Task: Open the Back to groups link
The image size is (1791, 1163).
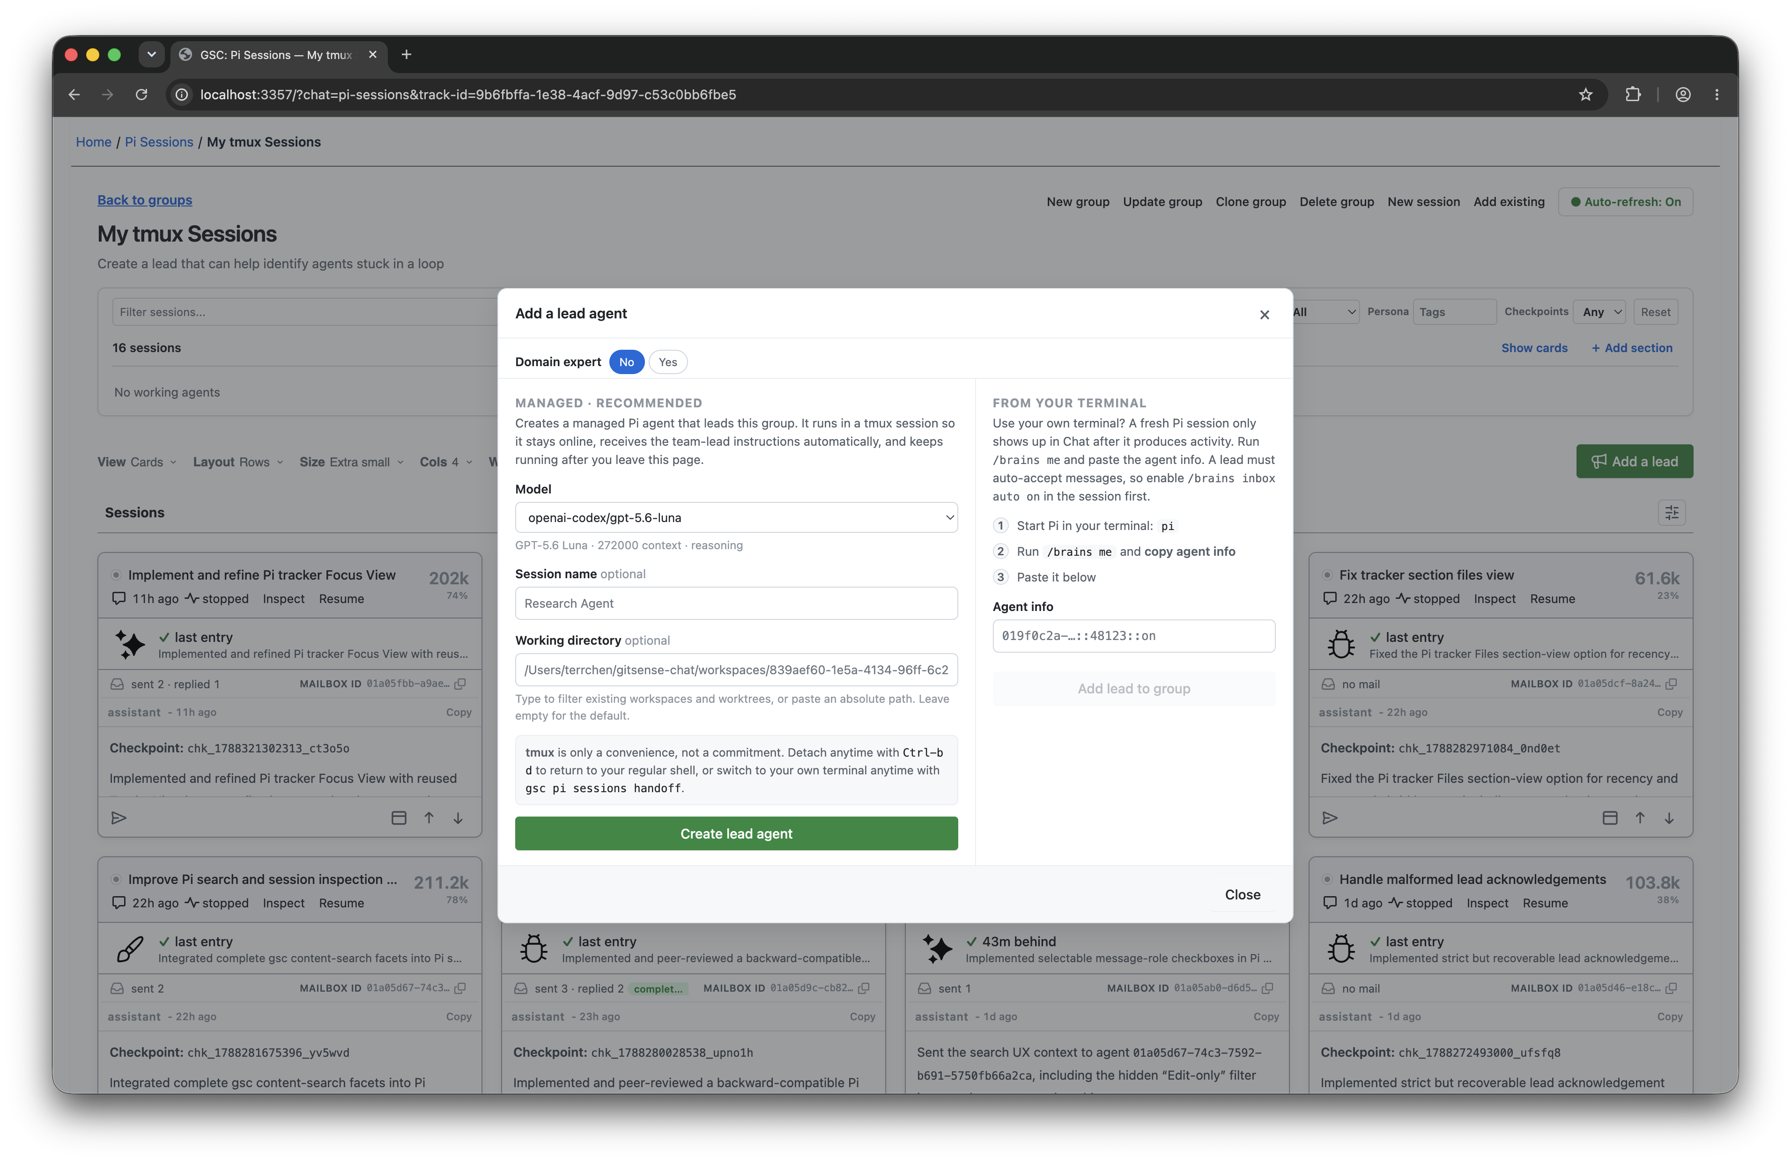Action: click(144, 200)
